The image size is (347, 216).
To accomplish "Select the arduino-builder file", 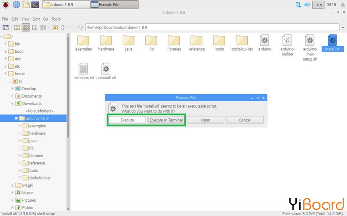I will click(287, 45).
